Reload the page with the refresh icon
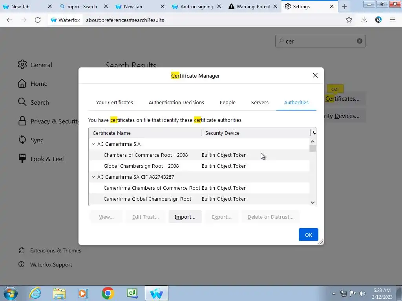This screenshot has width=402, height=301. 38,20
